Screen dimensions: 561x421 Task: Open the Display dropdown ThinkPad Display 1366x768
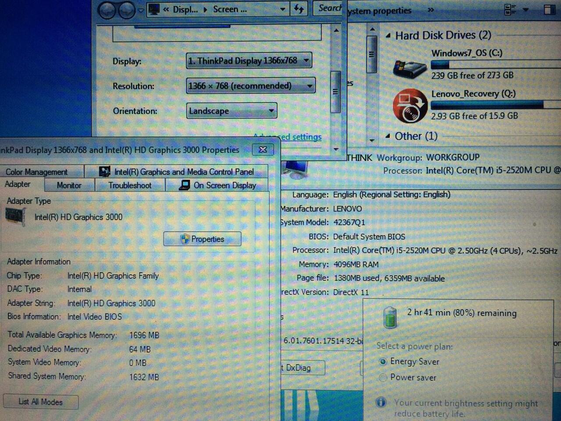pos(249,61)
